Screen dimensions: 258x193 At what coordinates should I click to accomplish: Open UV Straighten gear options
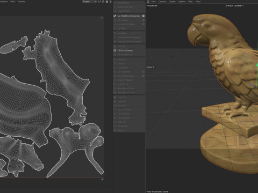click(144, 72)
